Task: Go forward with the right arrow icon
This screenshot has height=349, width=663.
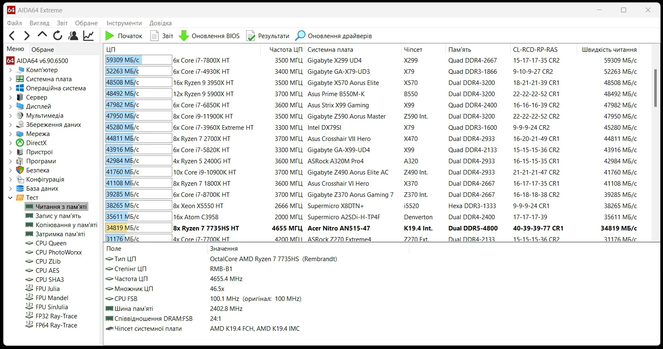Action: coord(27,36)
